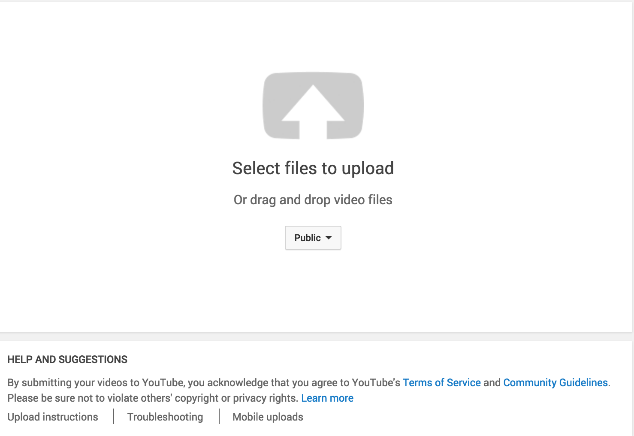Click 'Or drag and drop video files' text
Viewport: 634px width, 436px height.
(313, 200)
